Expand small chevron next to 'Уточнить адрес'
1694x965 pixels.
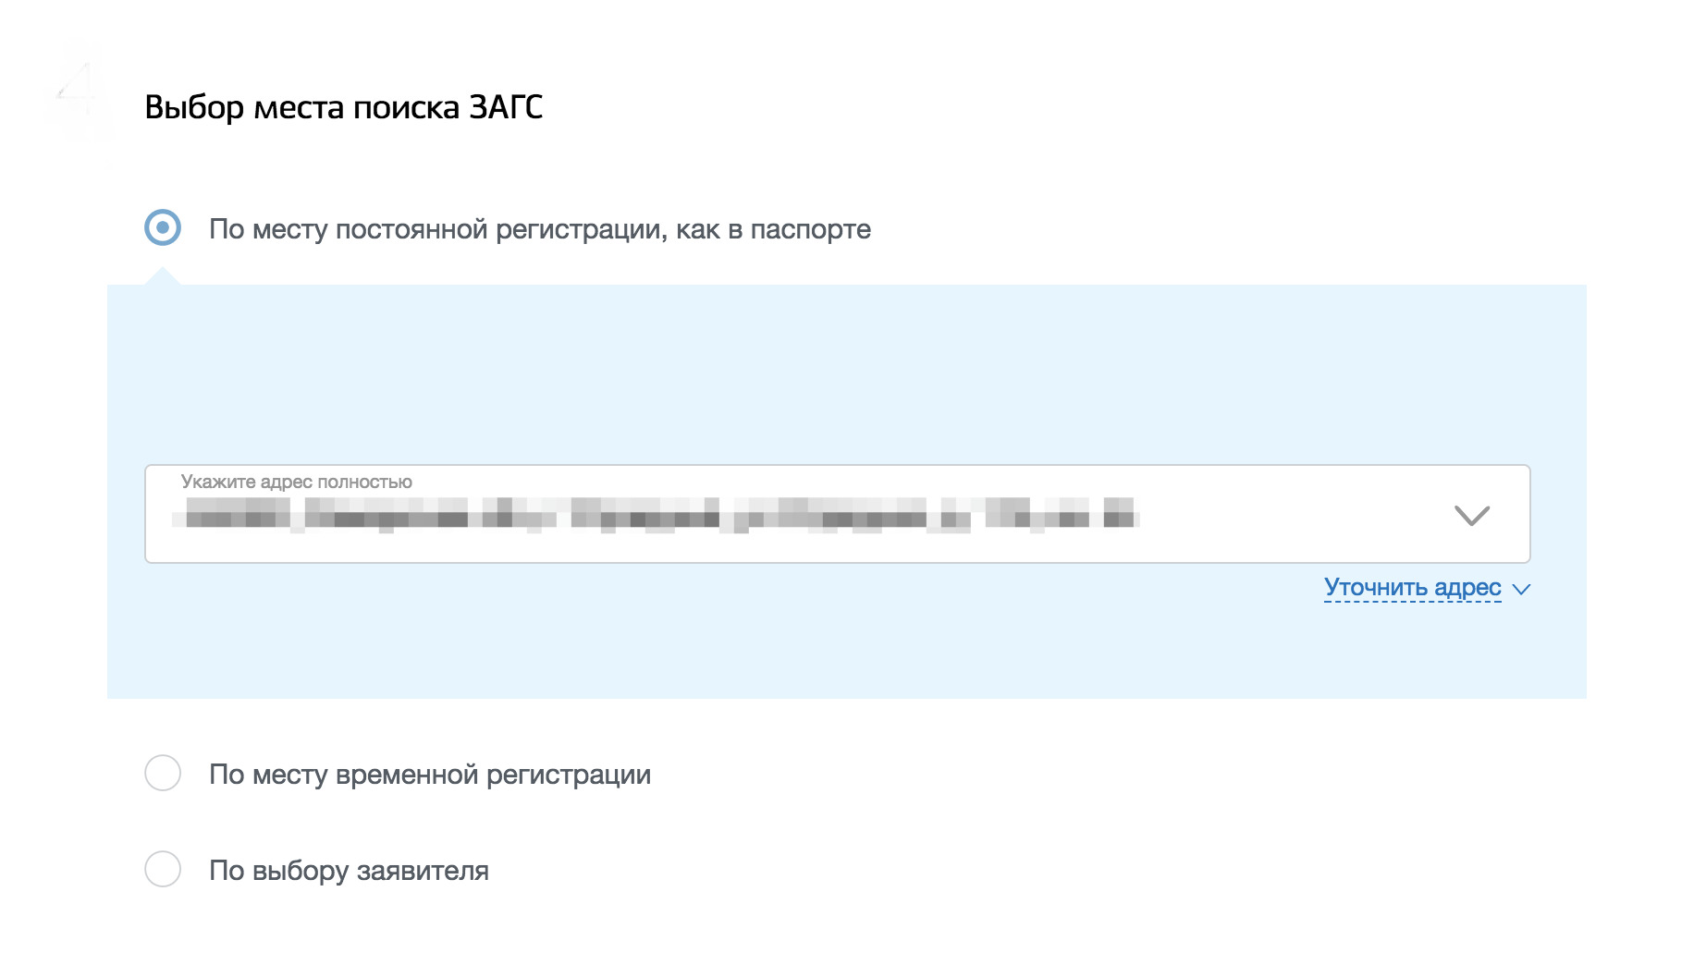click(x=1521, y=589)
